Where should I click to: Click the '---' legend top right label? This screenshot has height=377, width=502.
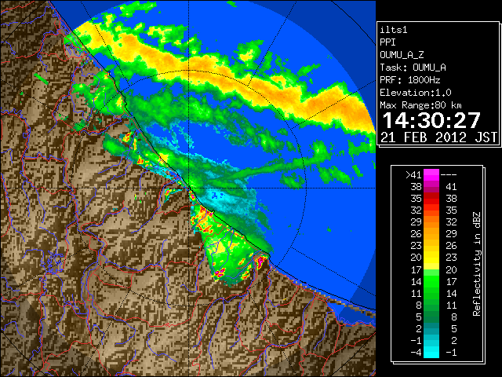(x=449, y=175)
